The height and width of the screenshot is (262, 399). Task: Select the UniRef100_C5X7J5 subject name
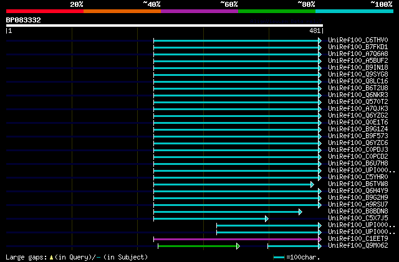click(358, 218)
